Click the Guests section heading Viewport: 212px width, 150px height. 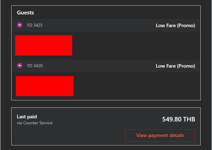25,13
